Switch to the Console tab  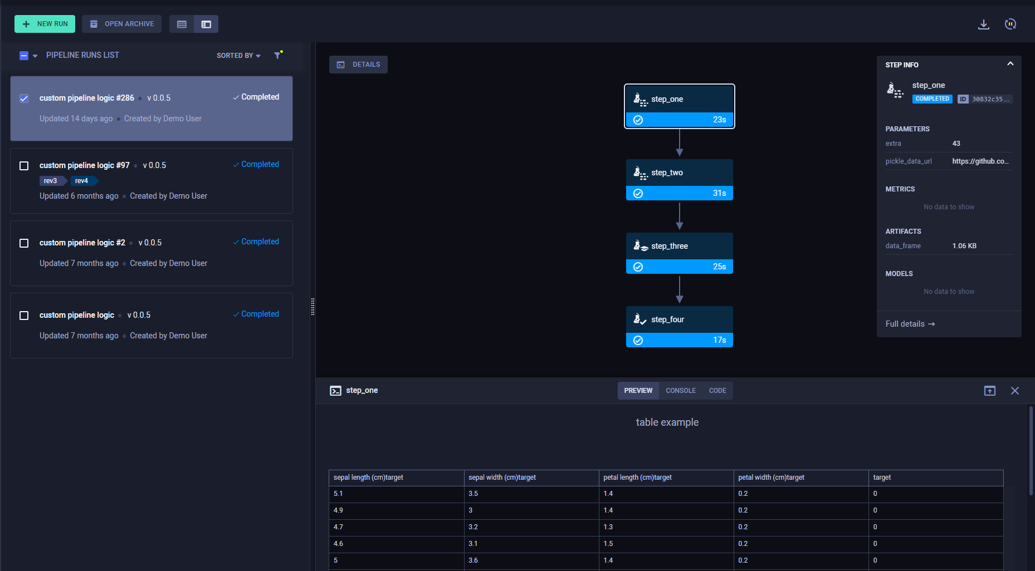(680, 391)
